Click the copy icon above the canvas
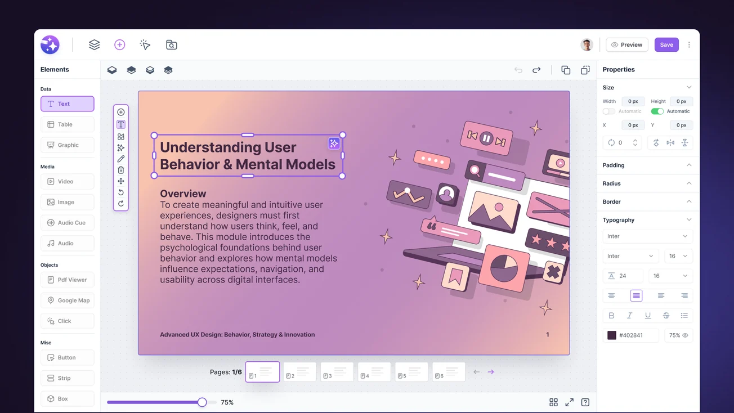Screen dimensions: 734x413 566,70
